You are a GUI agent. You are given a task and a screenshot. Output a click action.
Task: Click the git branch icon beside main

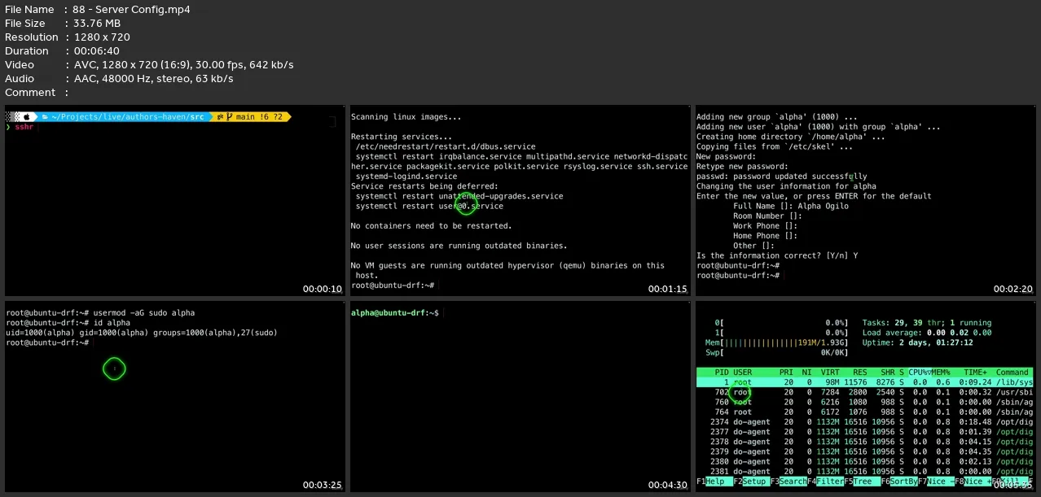tap(231, 117)
